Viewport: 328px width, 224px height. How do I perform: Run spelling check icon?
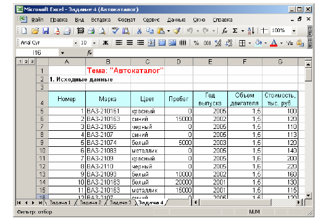[116, 31]
